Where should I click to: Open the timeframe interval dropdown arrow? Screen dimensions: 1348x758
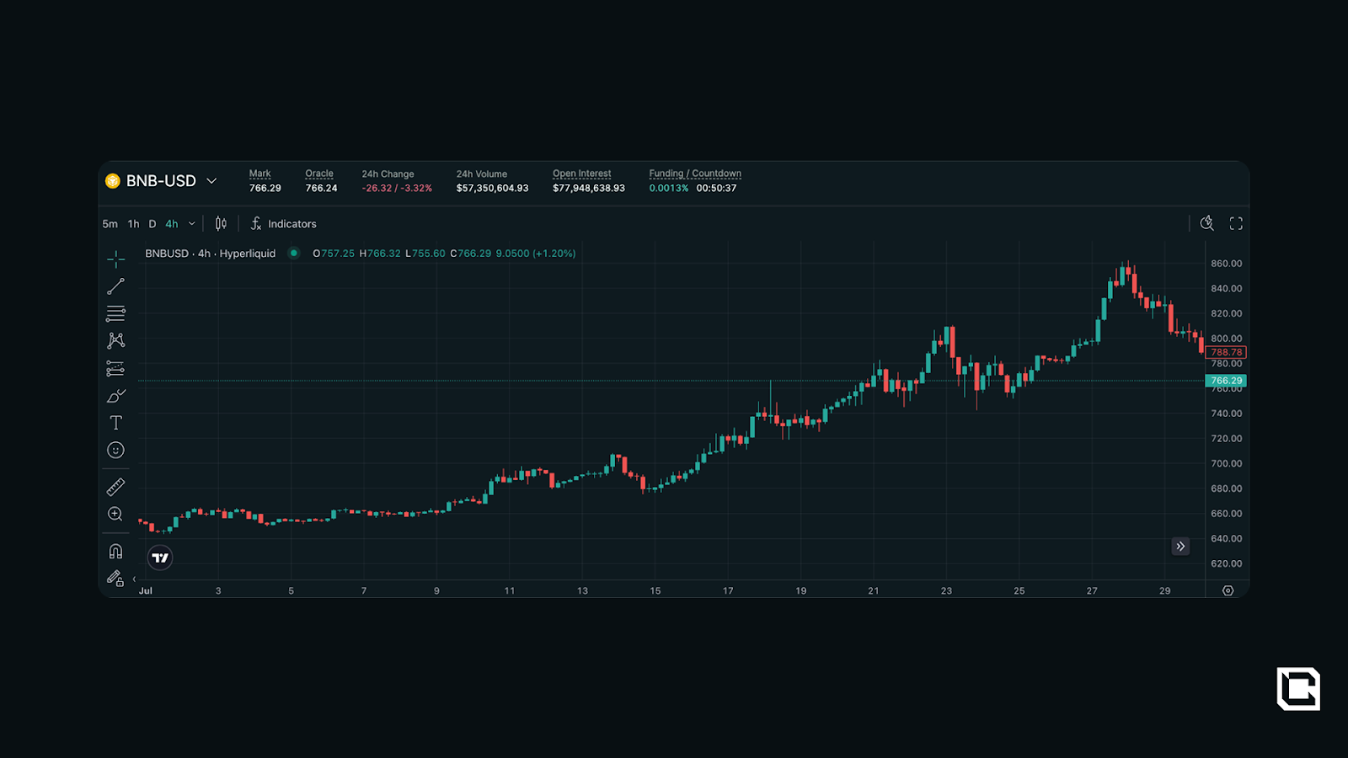(192, 224)
